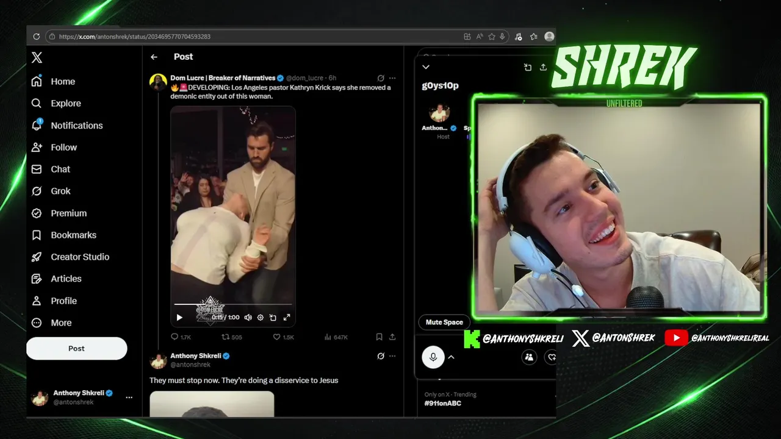This screenshot has height=439, width=781.
Task: Share the g0ys10p Space
Action: pyautogui.click(x=543, y=67)
